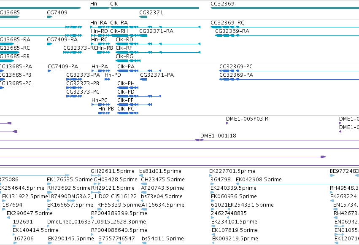Select the Clk-PH protein label
The width and height of the screenshot is (359, 245).
pos(126,83)
